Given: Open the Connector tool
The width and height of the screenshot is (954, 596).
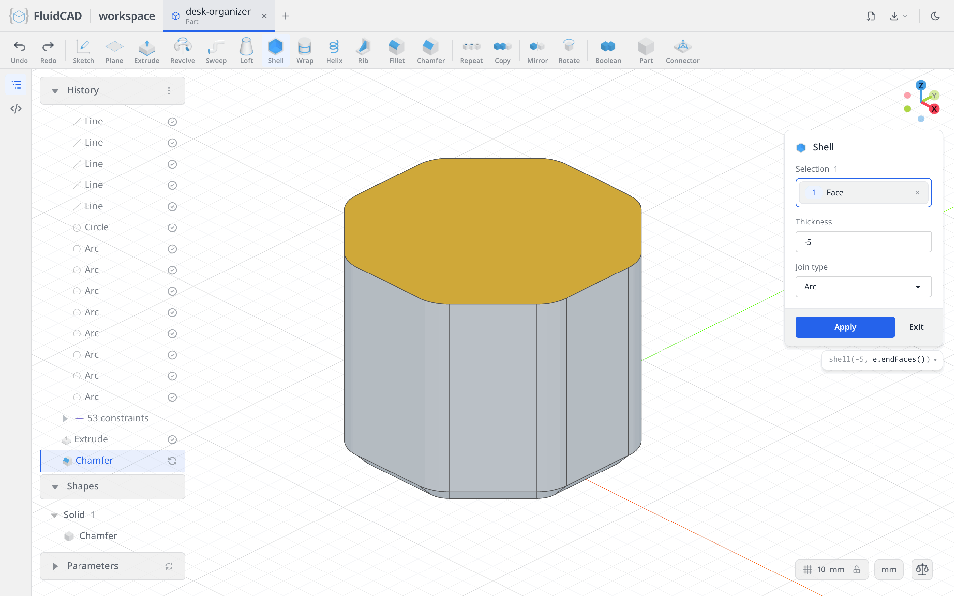Looking at the screenshot, I should [x=682, y=51].
